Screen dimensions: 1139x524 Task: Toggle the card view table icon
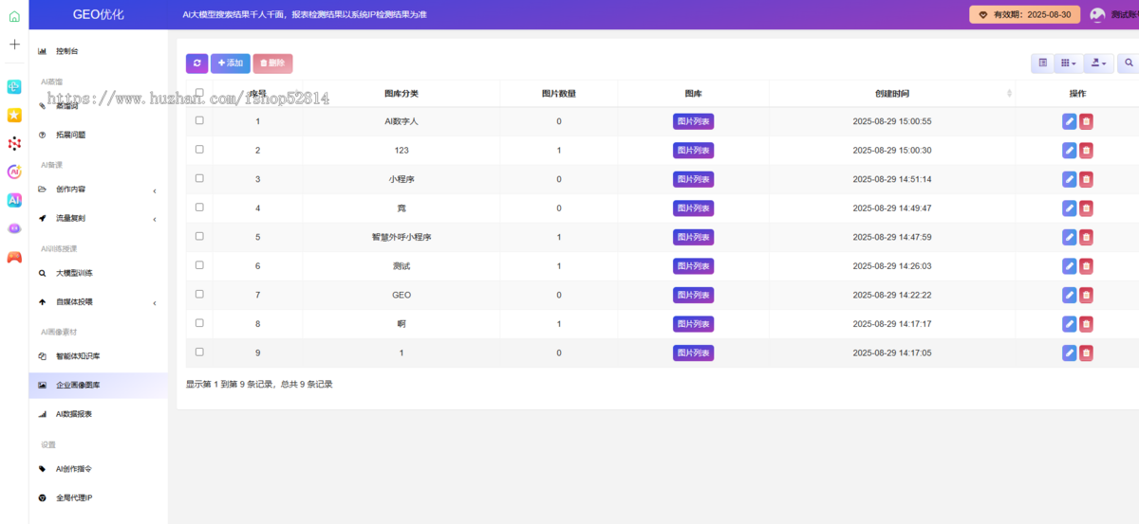[1042, 63]
